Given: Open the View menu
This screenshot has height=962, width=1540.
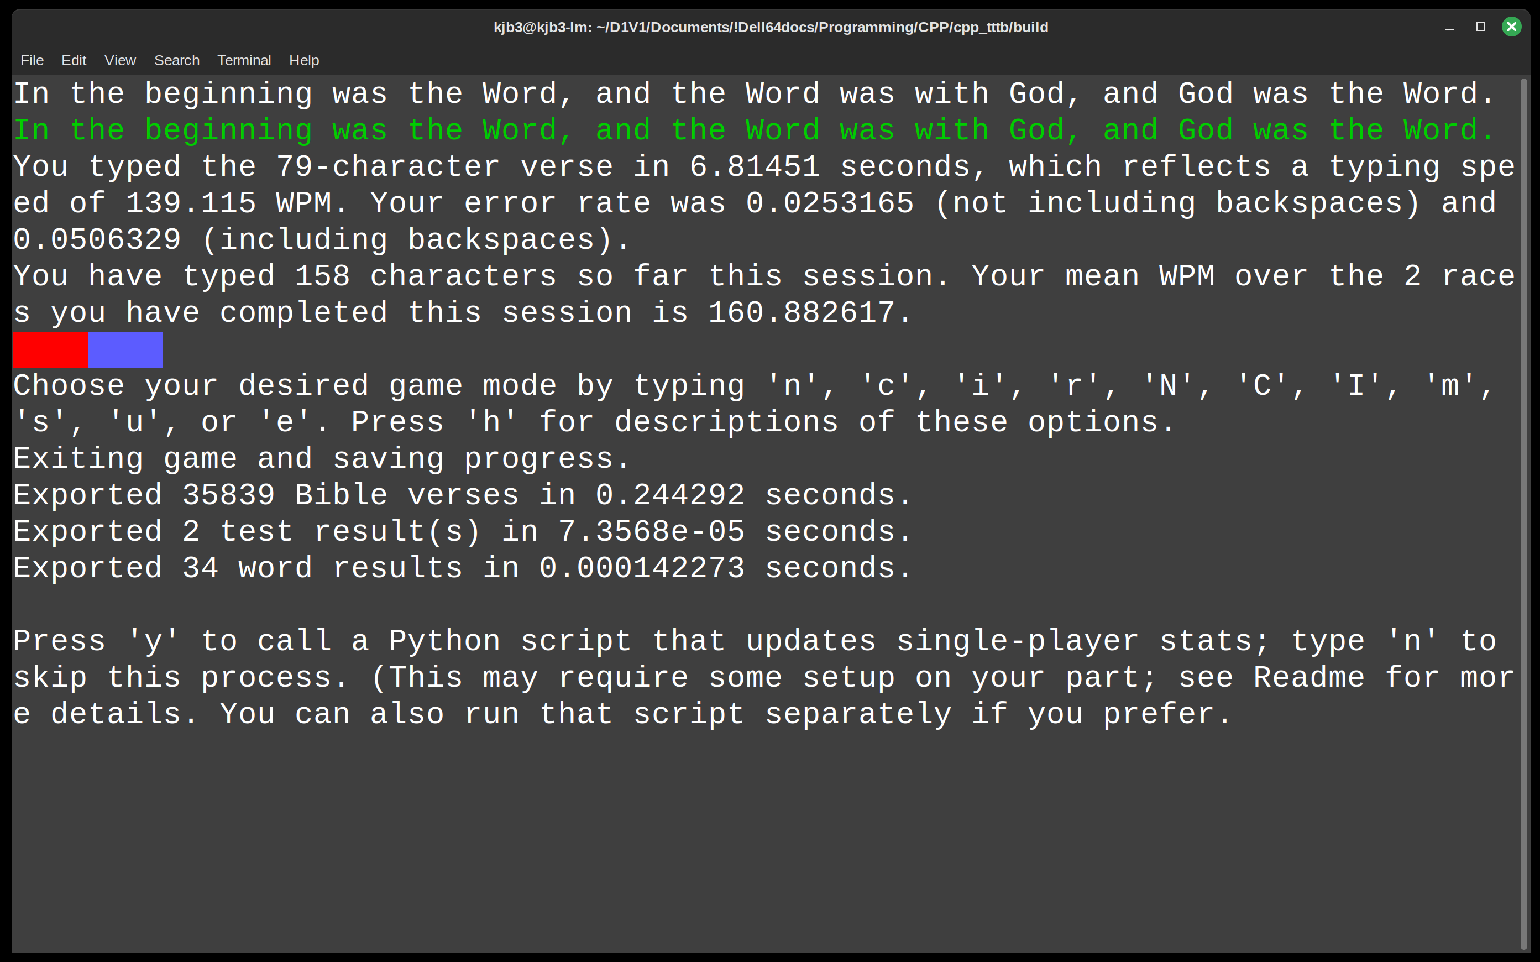Looking at the screenshot, I should tap(120, 60).
